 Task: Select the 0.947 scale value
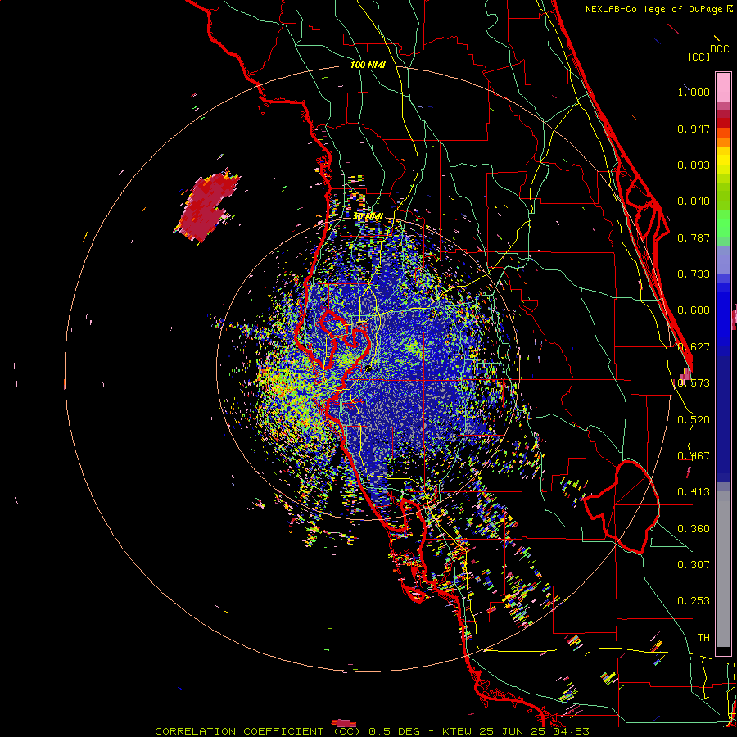coord(694,129)
